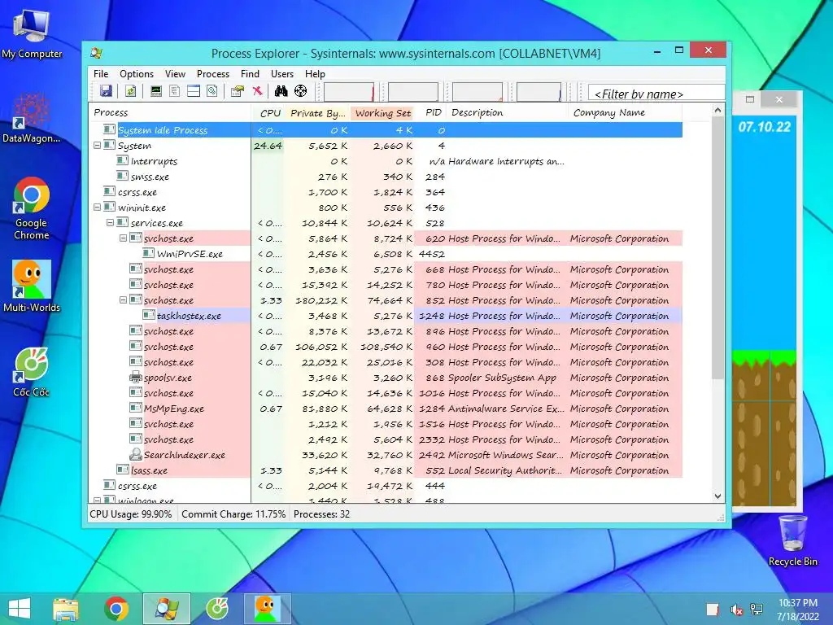
Task: Click the fourth toolbar mini graph
Action: (x=539, y=92)
